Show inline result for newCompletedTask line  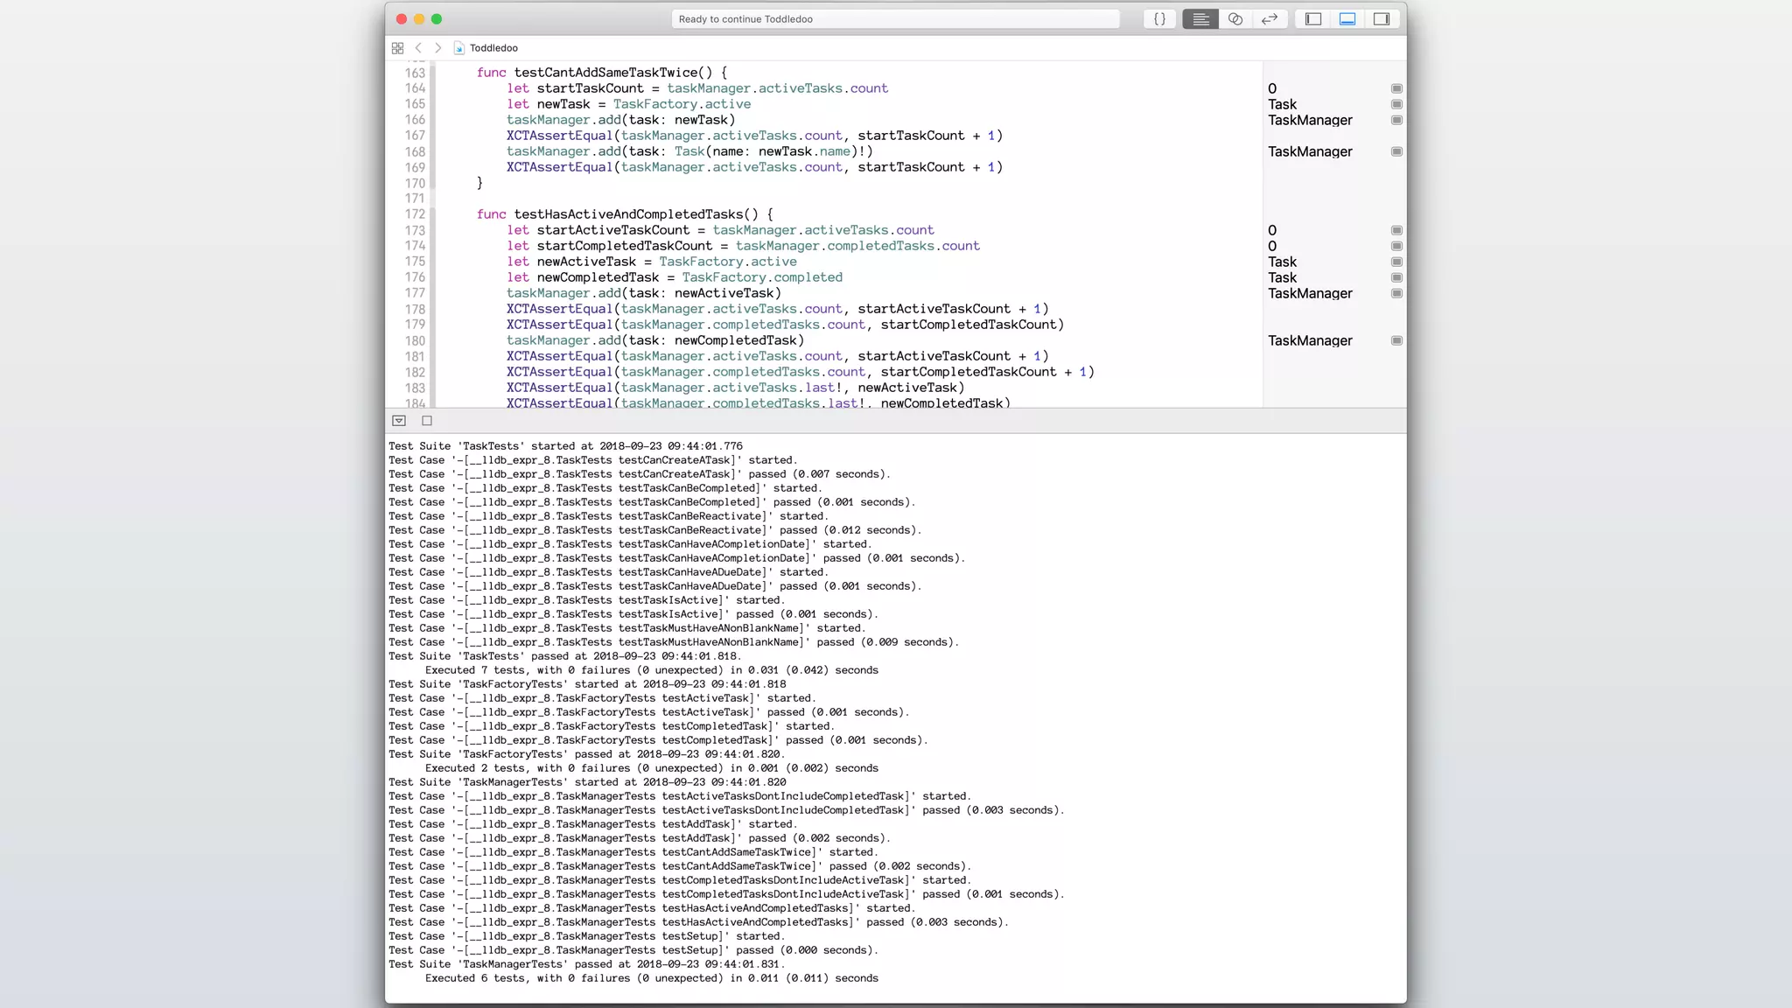[x=1396, y=277]
